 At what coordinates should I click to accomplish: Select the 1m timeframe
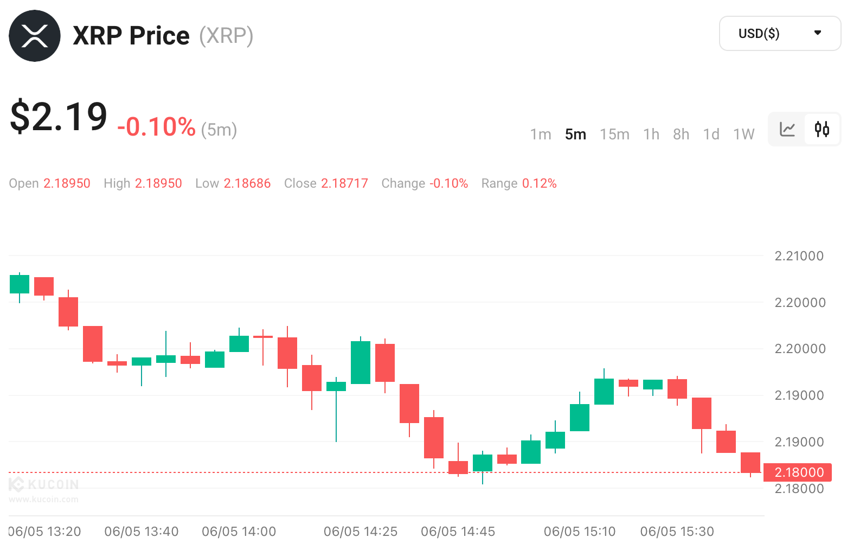pyautogui.click(x=540, y=134)
